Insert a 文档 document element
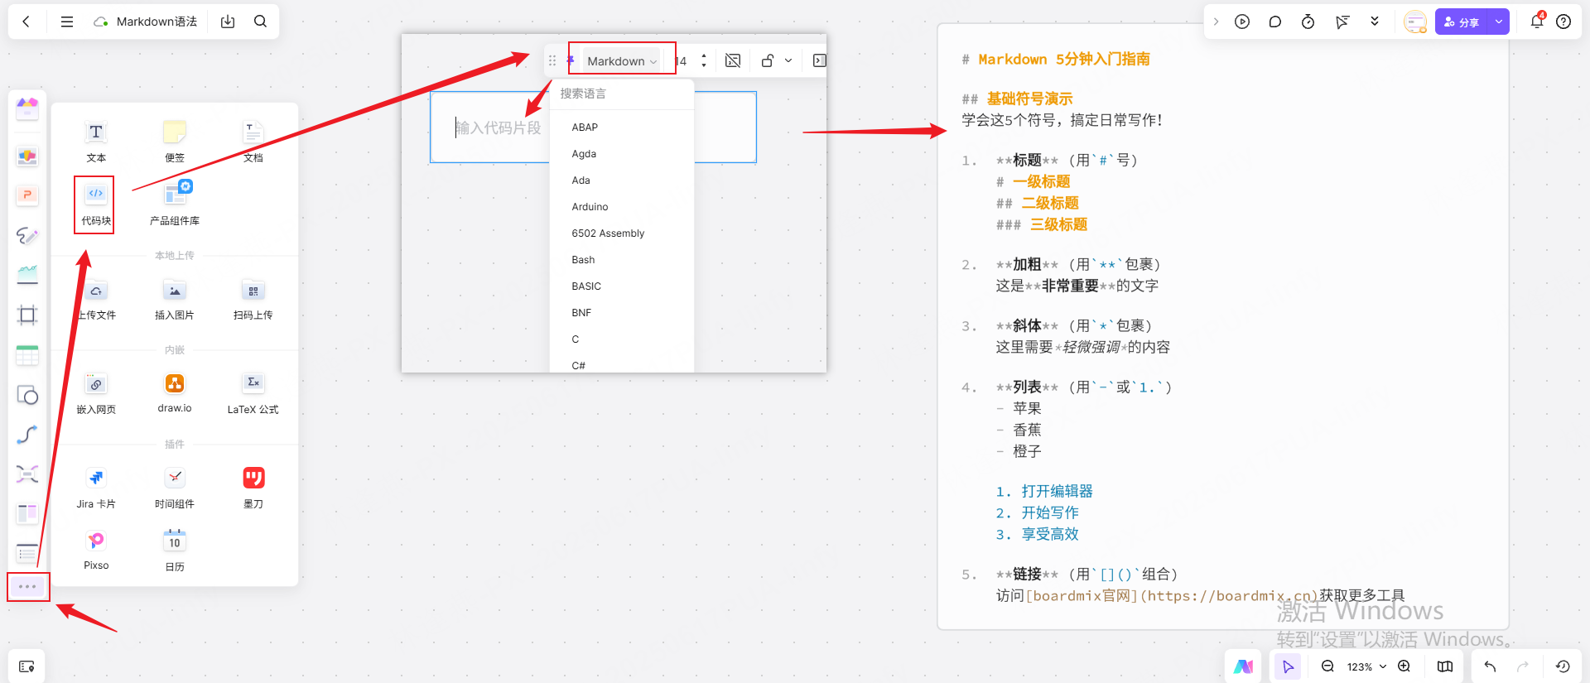 (253, 141)
